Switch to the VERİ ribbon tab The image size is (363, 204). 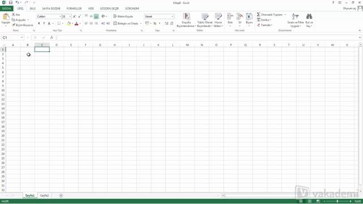[x=91, y=8]
